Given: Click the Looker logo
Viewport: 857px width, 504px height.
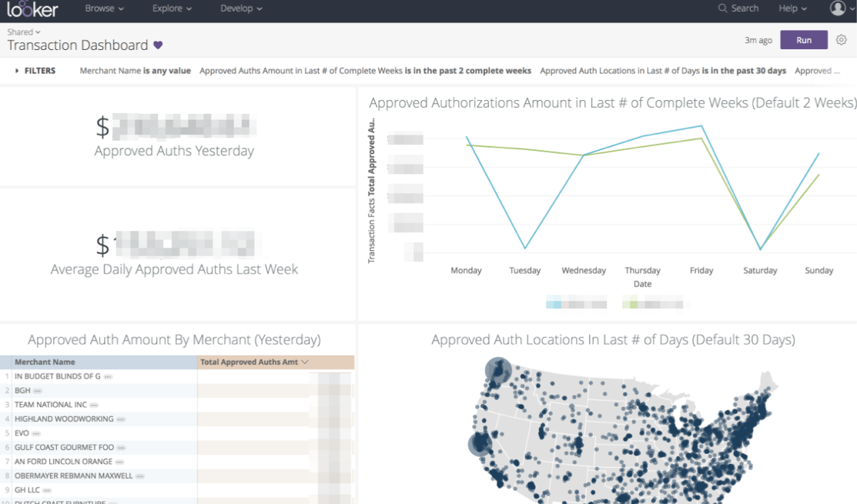Looking at the screenshot, I should pyautogui.click(x=33, y=9).
